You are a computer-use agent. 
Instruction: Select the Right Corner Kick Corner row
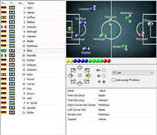point(111,105)
